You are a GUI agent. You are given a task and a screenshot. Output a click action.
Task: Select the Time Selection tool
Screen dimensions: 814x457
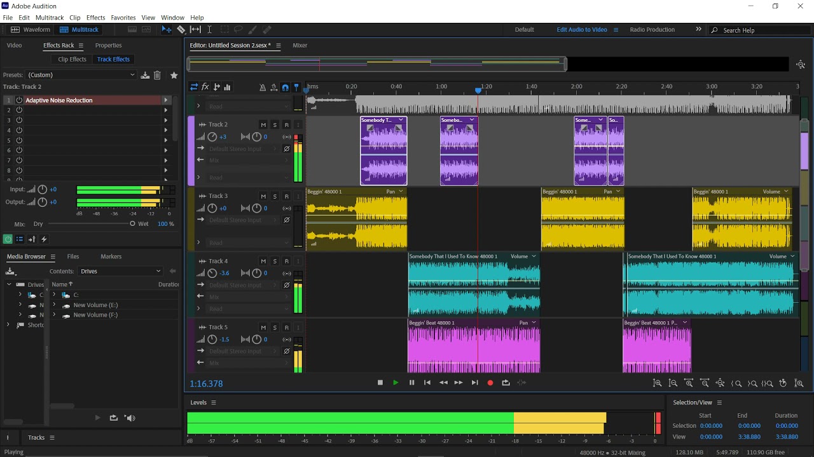coord(209,30)
